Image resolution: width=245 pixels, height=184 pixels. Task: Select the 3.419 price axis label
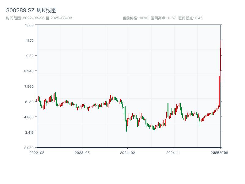click(29, 132)
